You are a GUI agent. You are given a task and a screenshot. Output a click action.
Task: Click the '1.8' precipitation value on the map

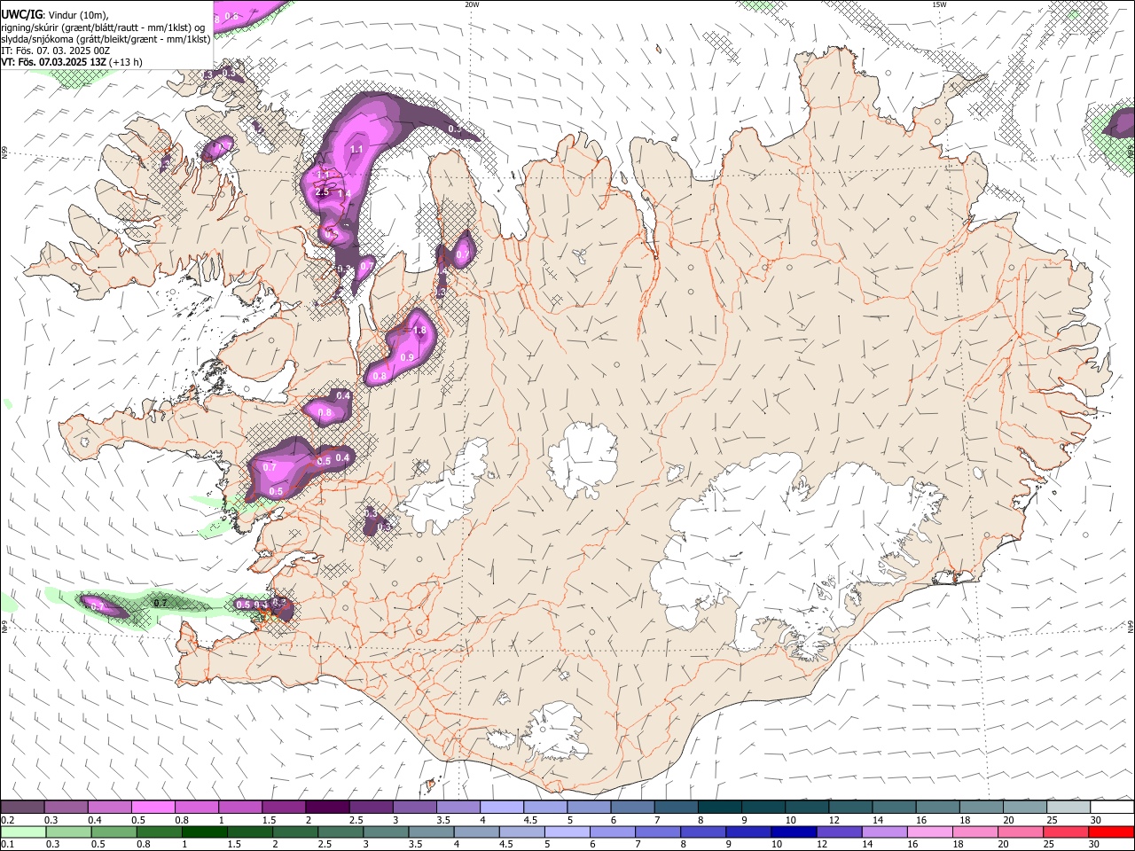pos(420,330)
